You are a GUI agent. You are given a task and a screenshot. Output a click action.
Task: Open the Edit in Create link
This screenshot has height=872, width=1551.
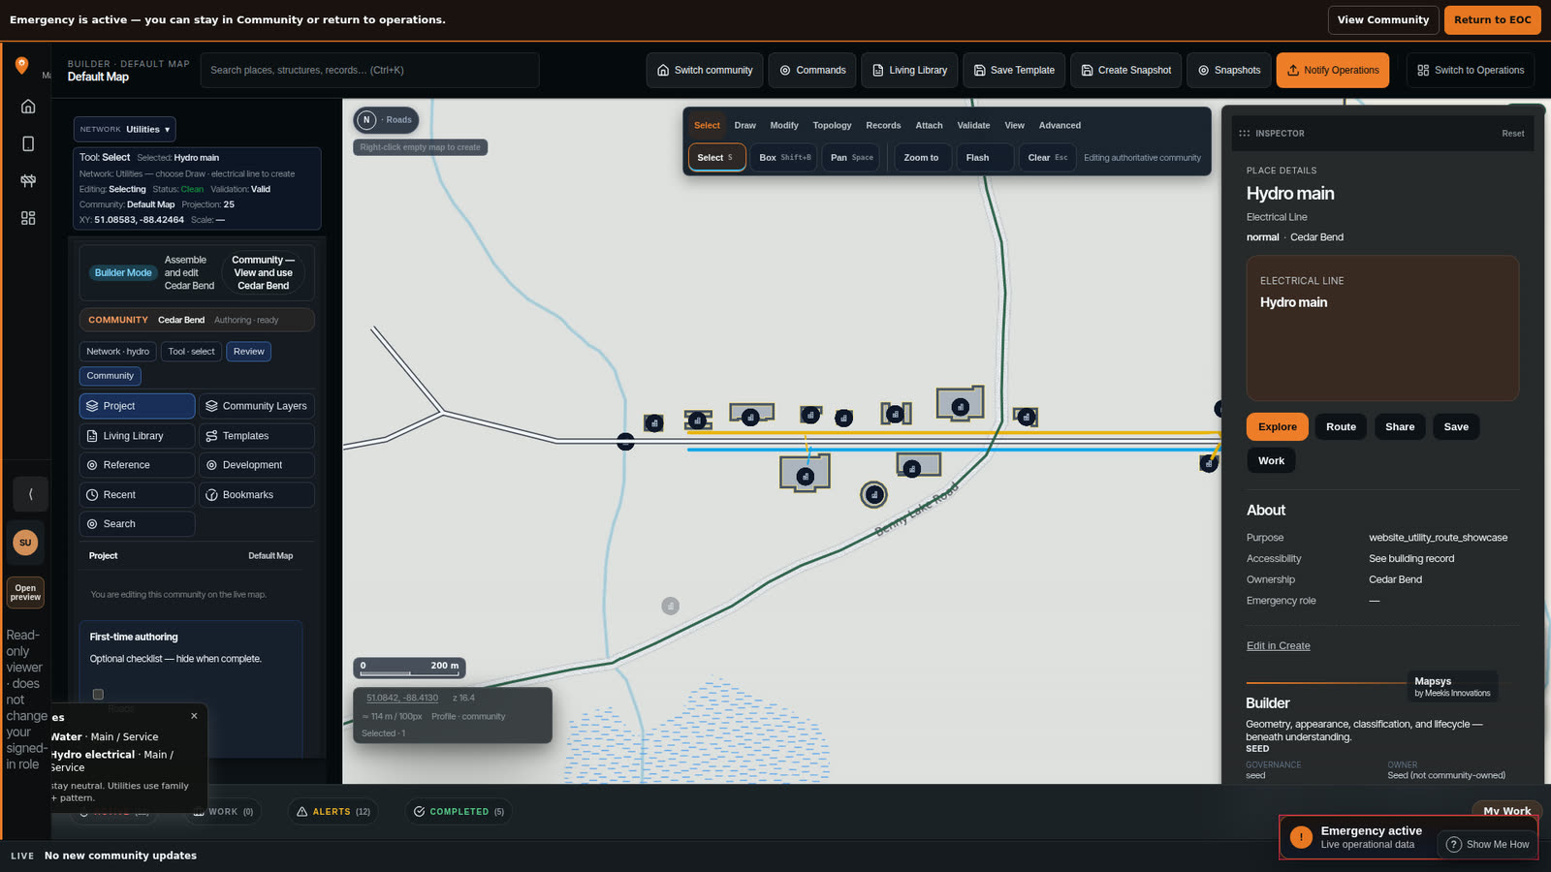tap(1278, 646)
